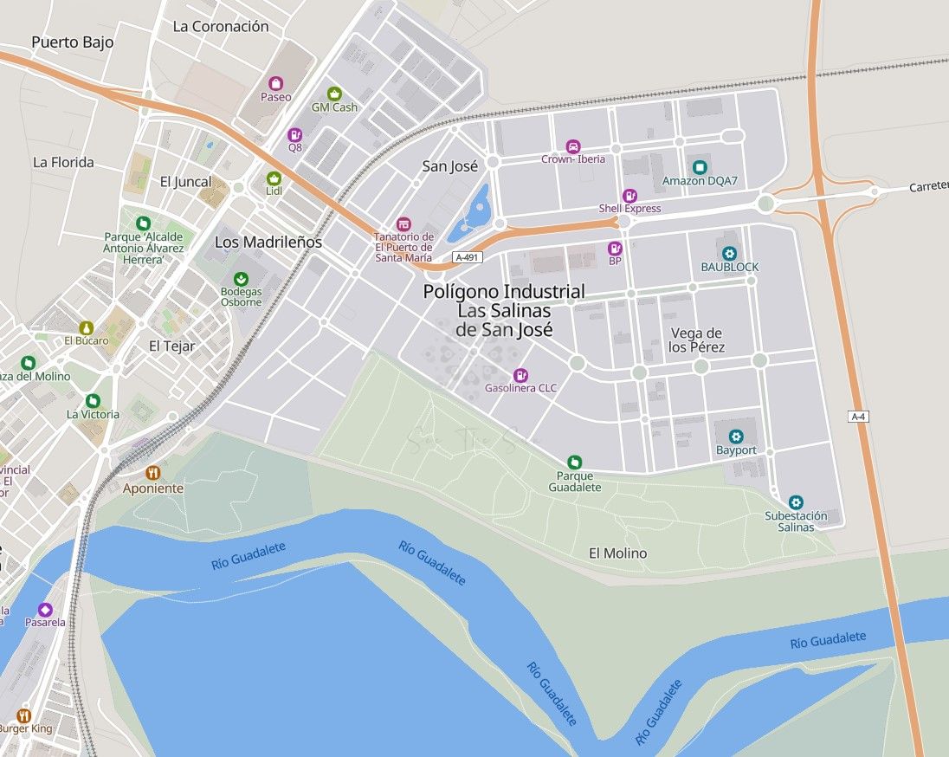949x757 pixels.
Task: Select the BP fuel station icon
Action: tap(615, 249)
